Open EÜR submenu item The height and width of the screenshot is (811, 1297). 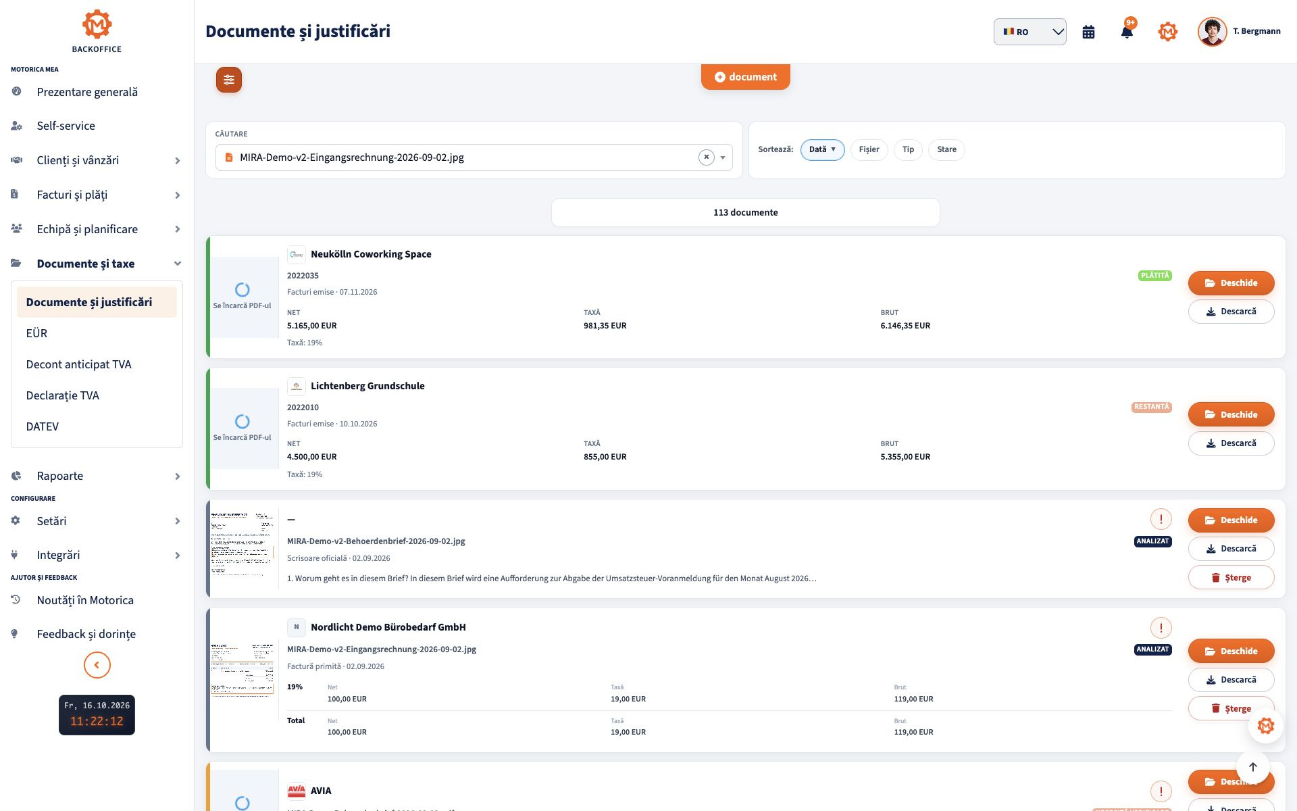97,333
